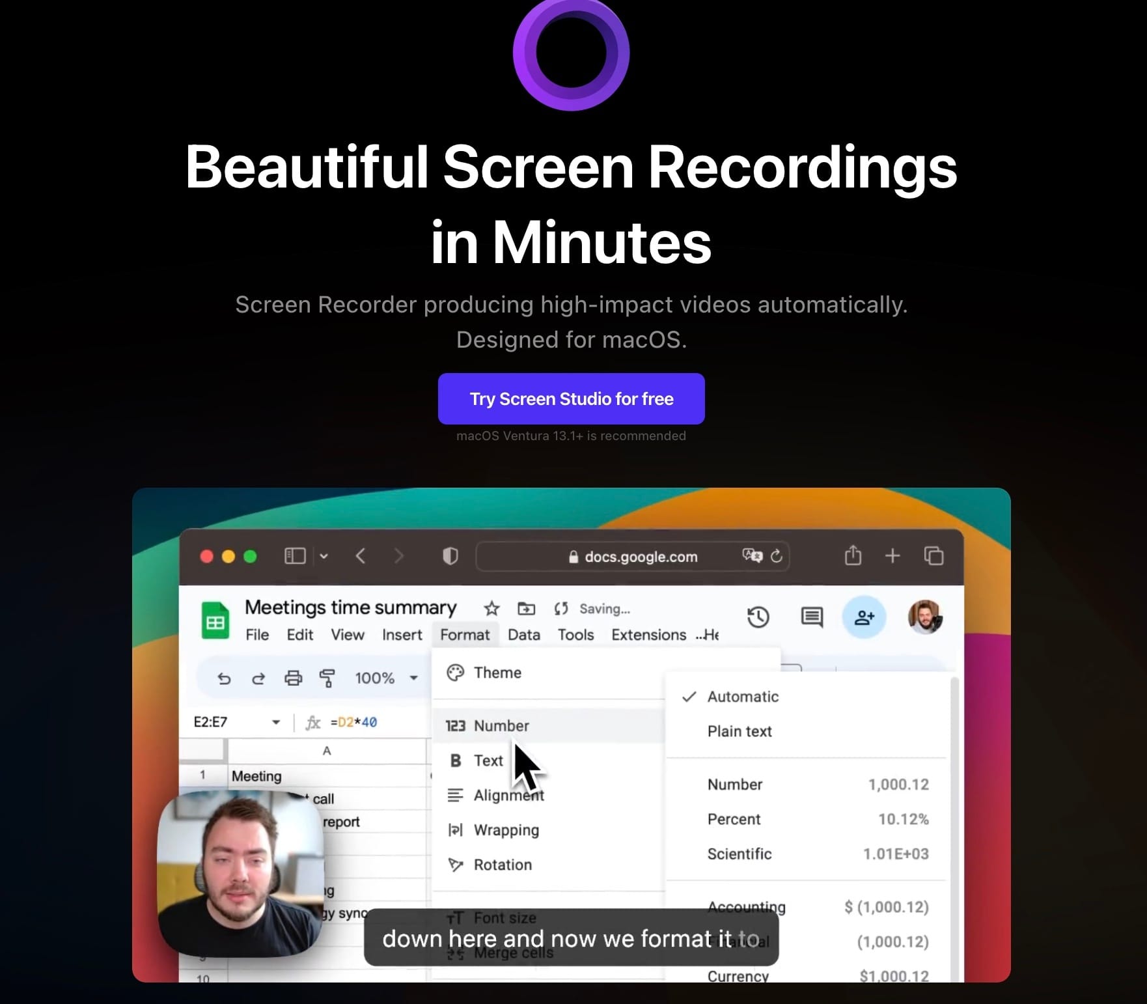This screenshot has height=1004, width=1147.
Task: Select Wrapping in the Format menu
Action: point(506,830)
